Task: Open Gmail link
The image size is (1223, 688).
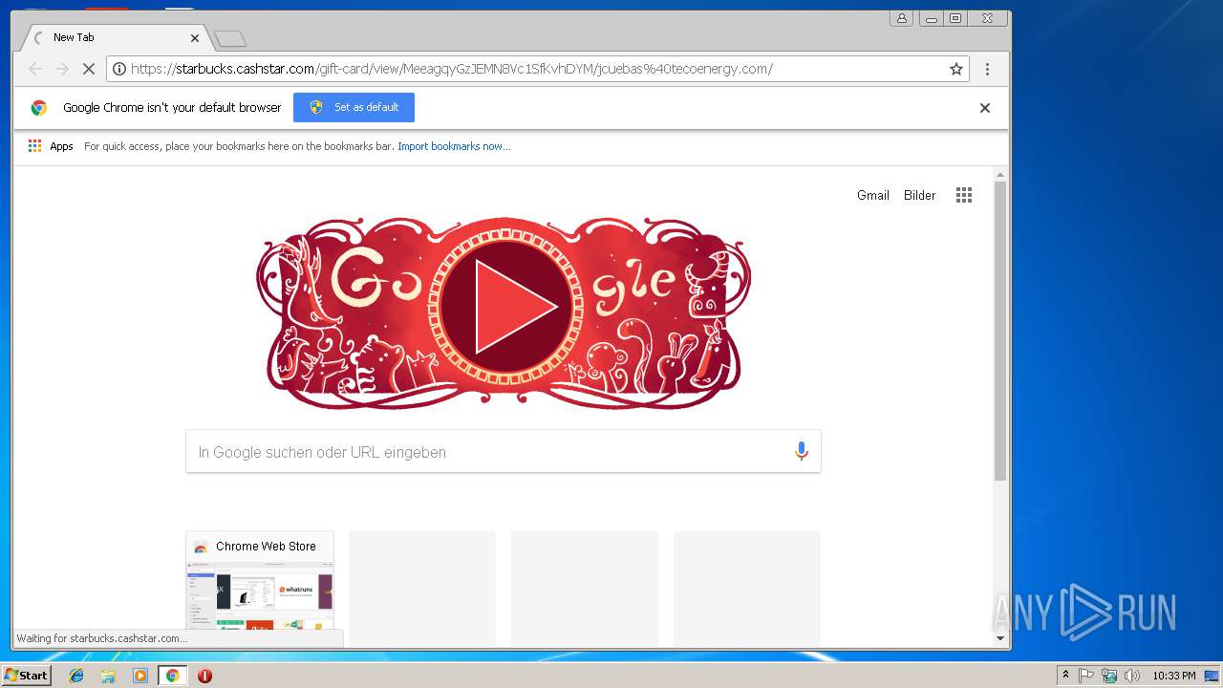Action: coord(872,195)
